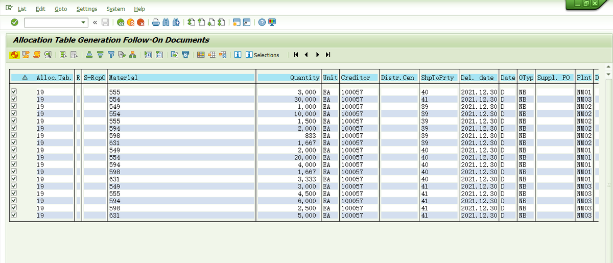Uncheck the row with material 554 quantity 20,000
Screen dimensions: 613x263
pyautogui.click(x=14, y=157)
